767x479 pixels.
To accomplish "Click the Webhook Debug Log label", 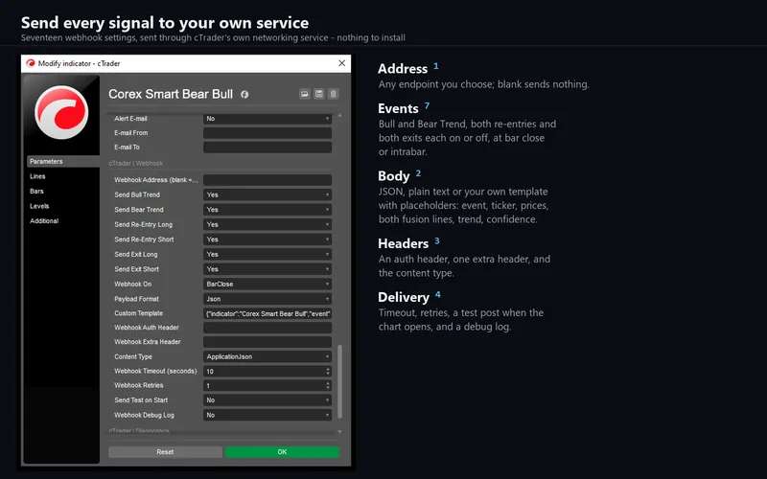I will (145, 415).
